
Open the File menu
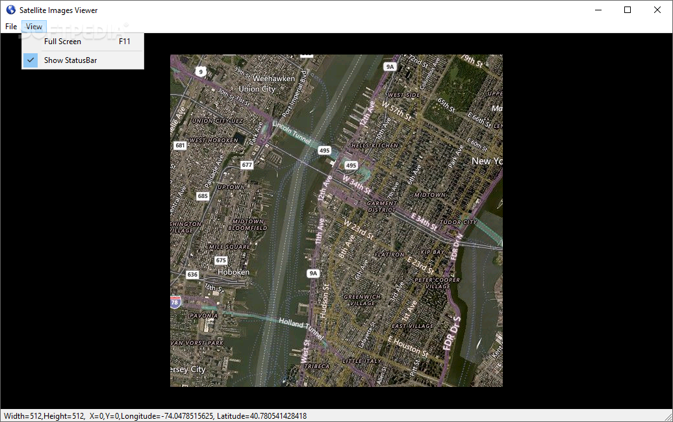11,27
